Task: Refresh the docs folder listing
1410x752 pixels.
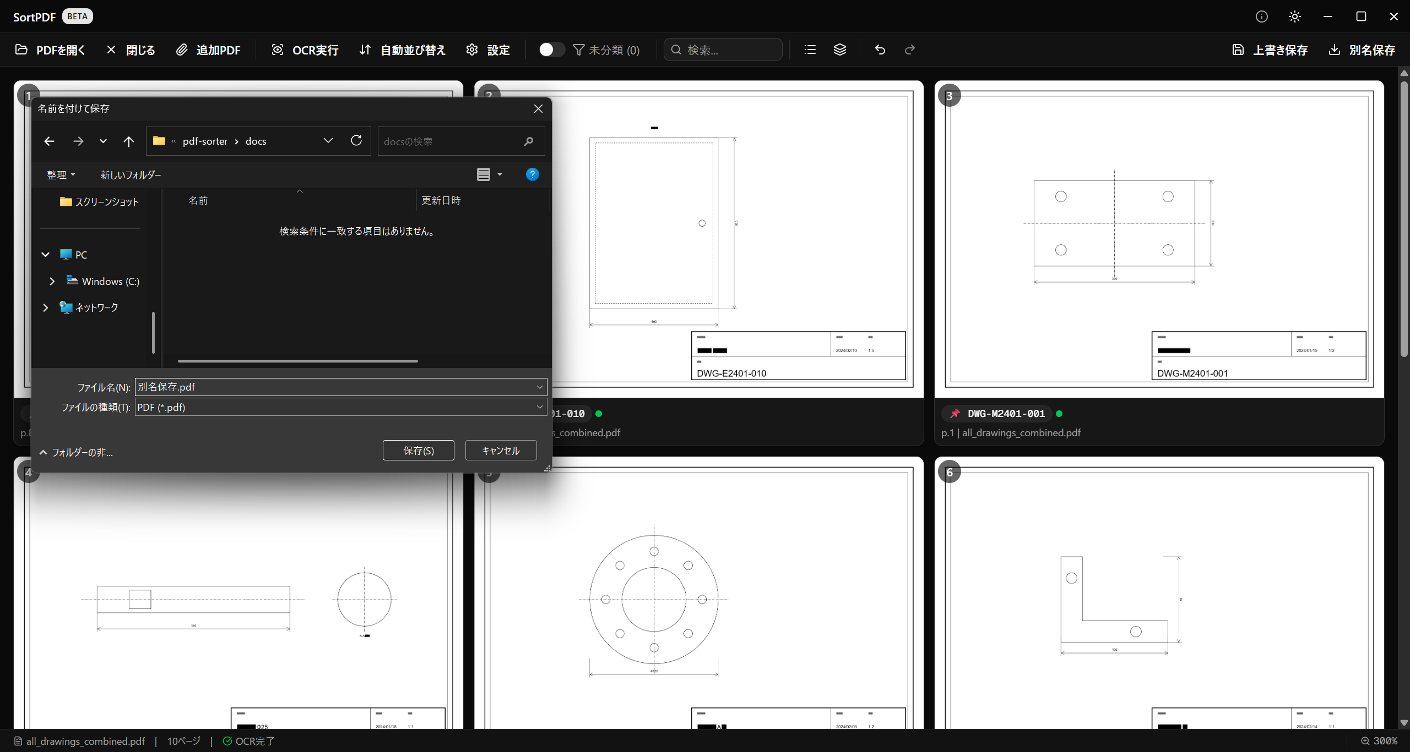Action: click(x=356, y=141)
